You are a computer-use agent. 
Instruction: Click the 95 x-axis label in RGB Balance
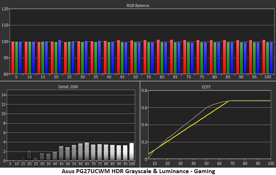tap(254, 77)
